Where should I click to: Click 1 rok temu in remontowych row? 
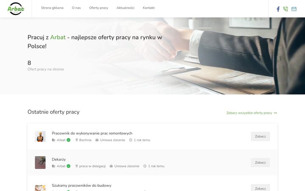[142, 140]
